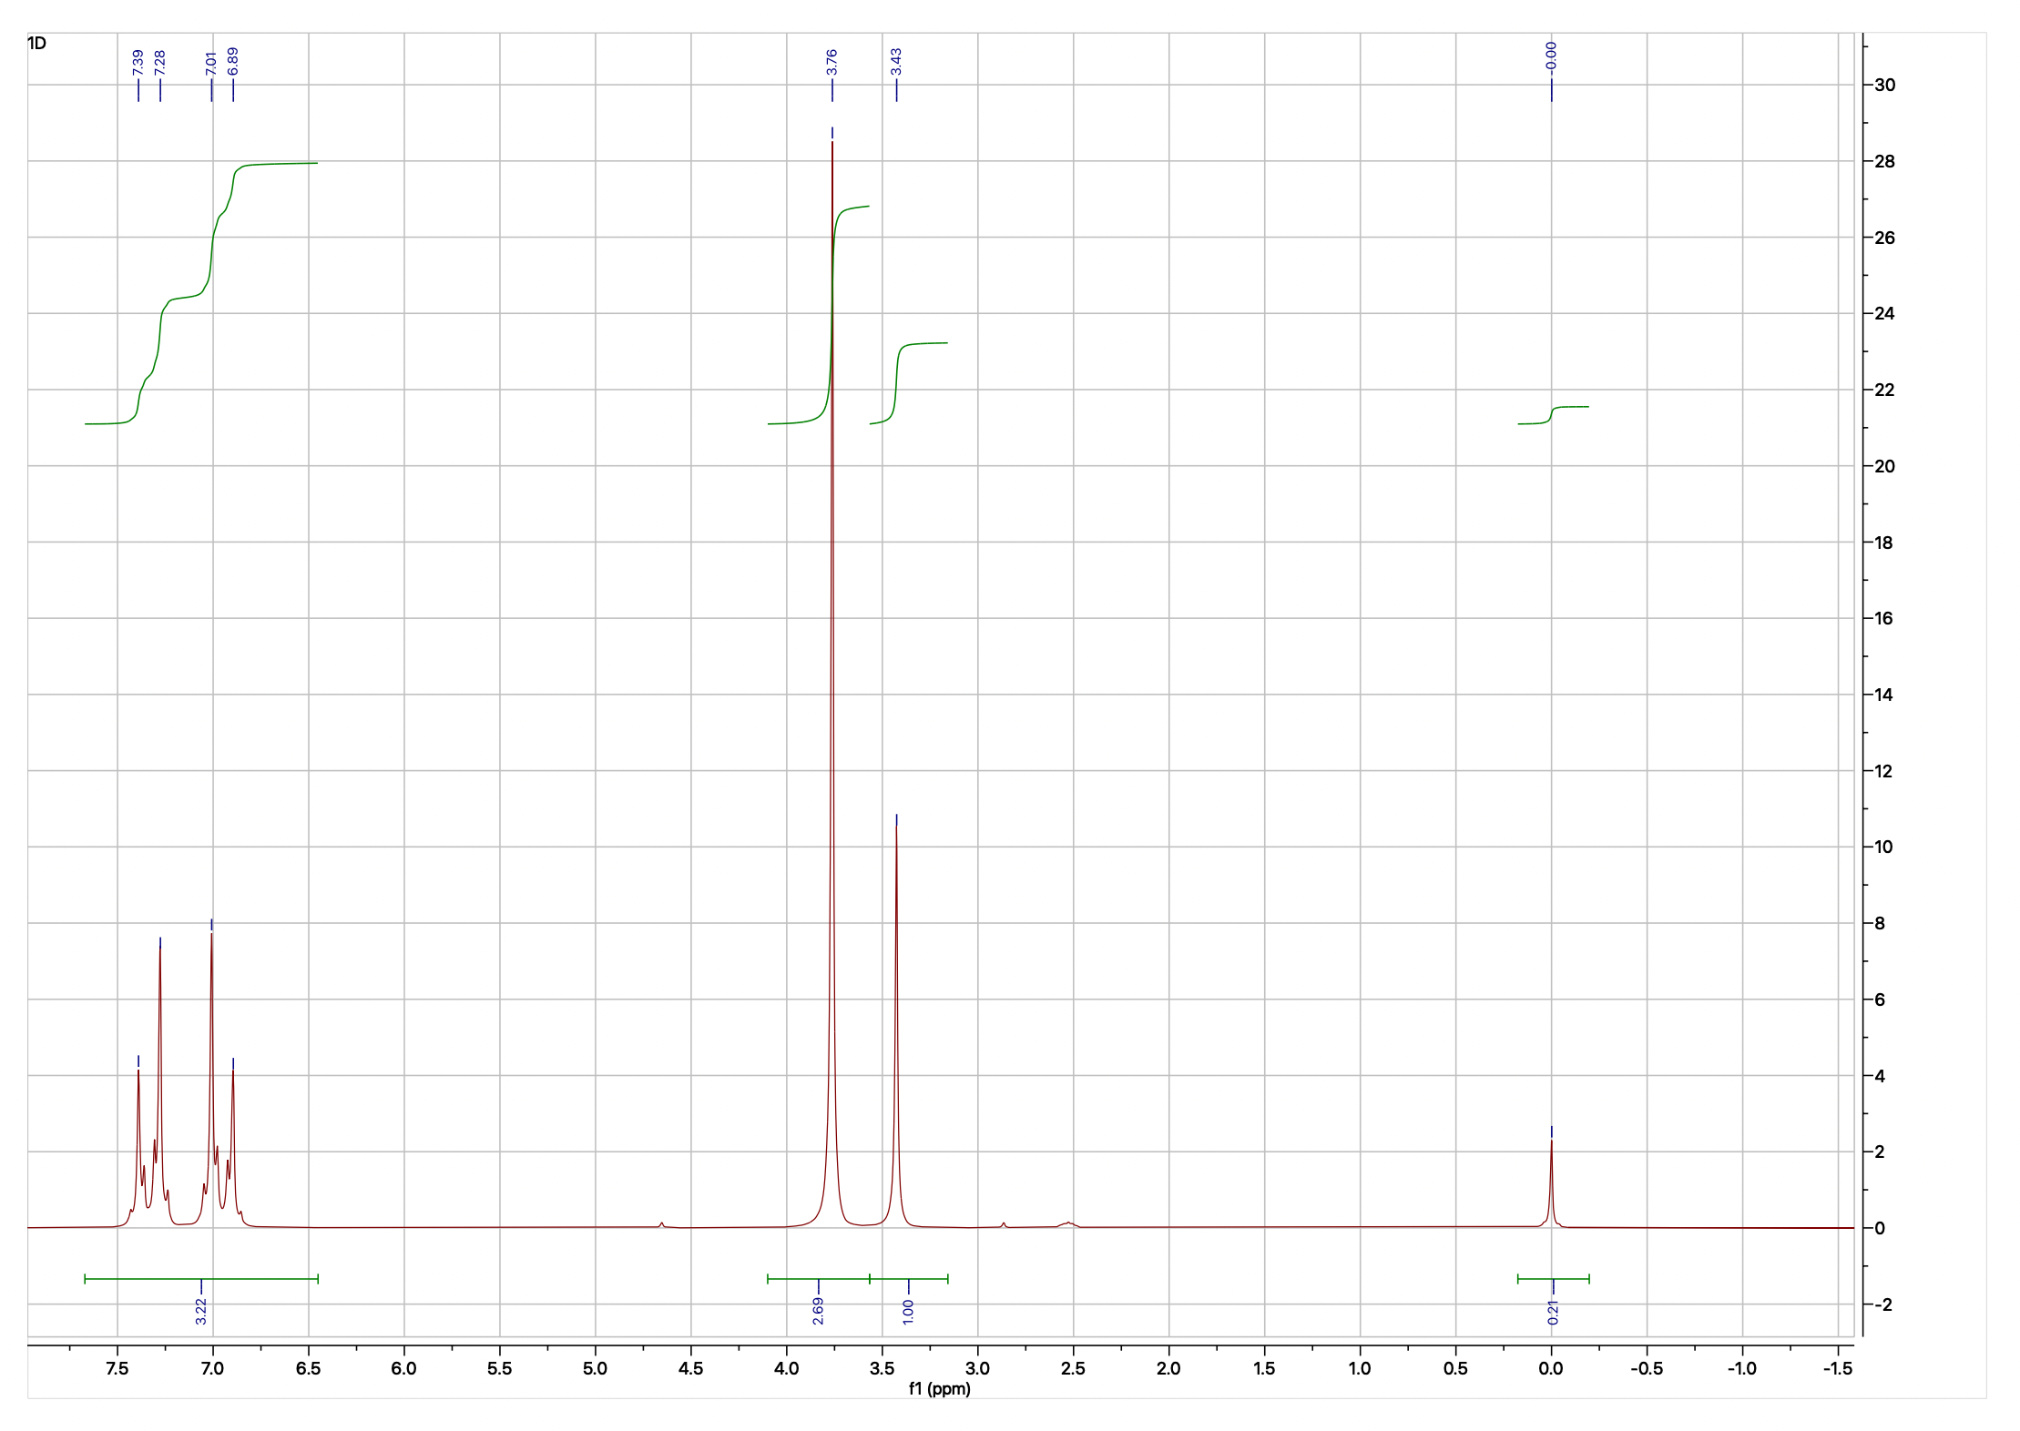Select the aromatic region integral curve
Viewport: 2020px width, 1431px height.
tap(185, 298)
